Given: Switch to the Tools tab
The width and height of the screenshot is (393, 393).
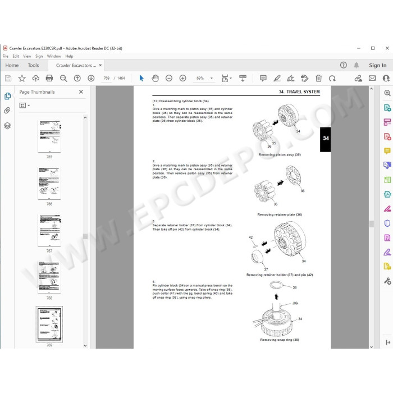Looking at the screenshot, I should coord(33,65).
